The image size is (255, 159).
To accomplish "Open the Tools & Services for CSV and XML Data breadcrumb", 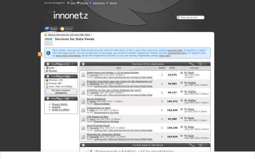I will point(69,35).
